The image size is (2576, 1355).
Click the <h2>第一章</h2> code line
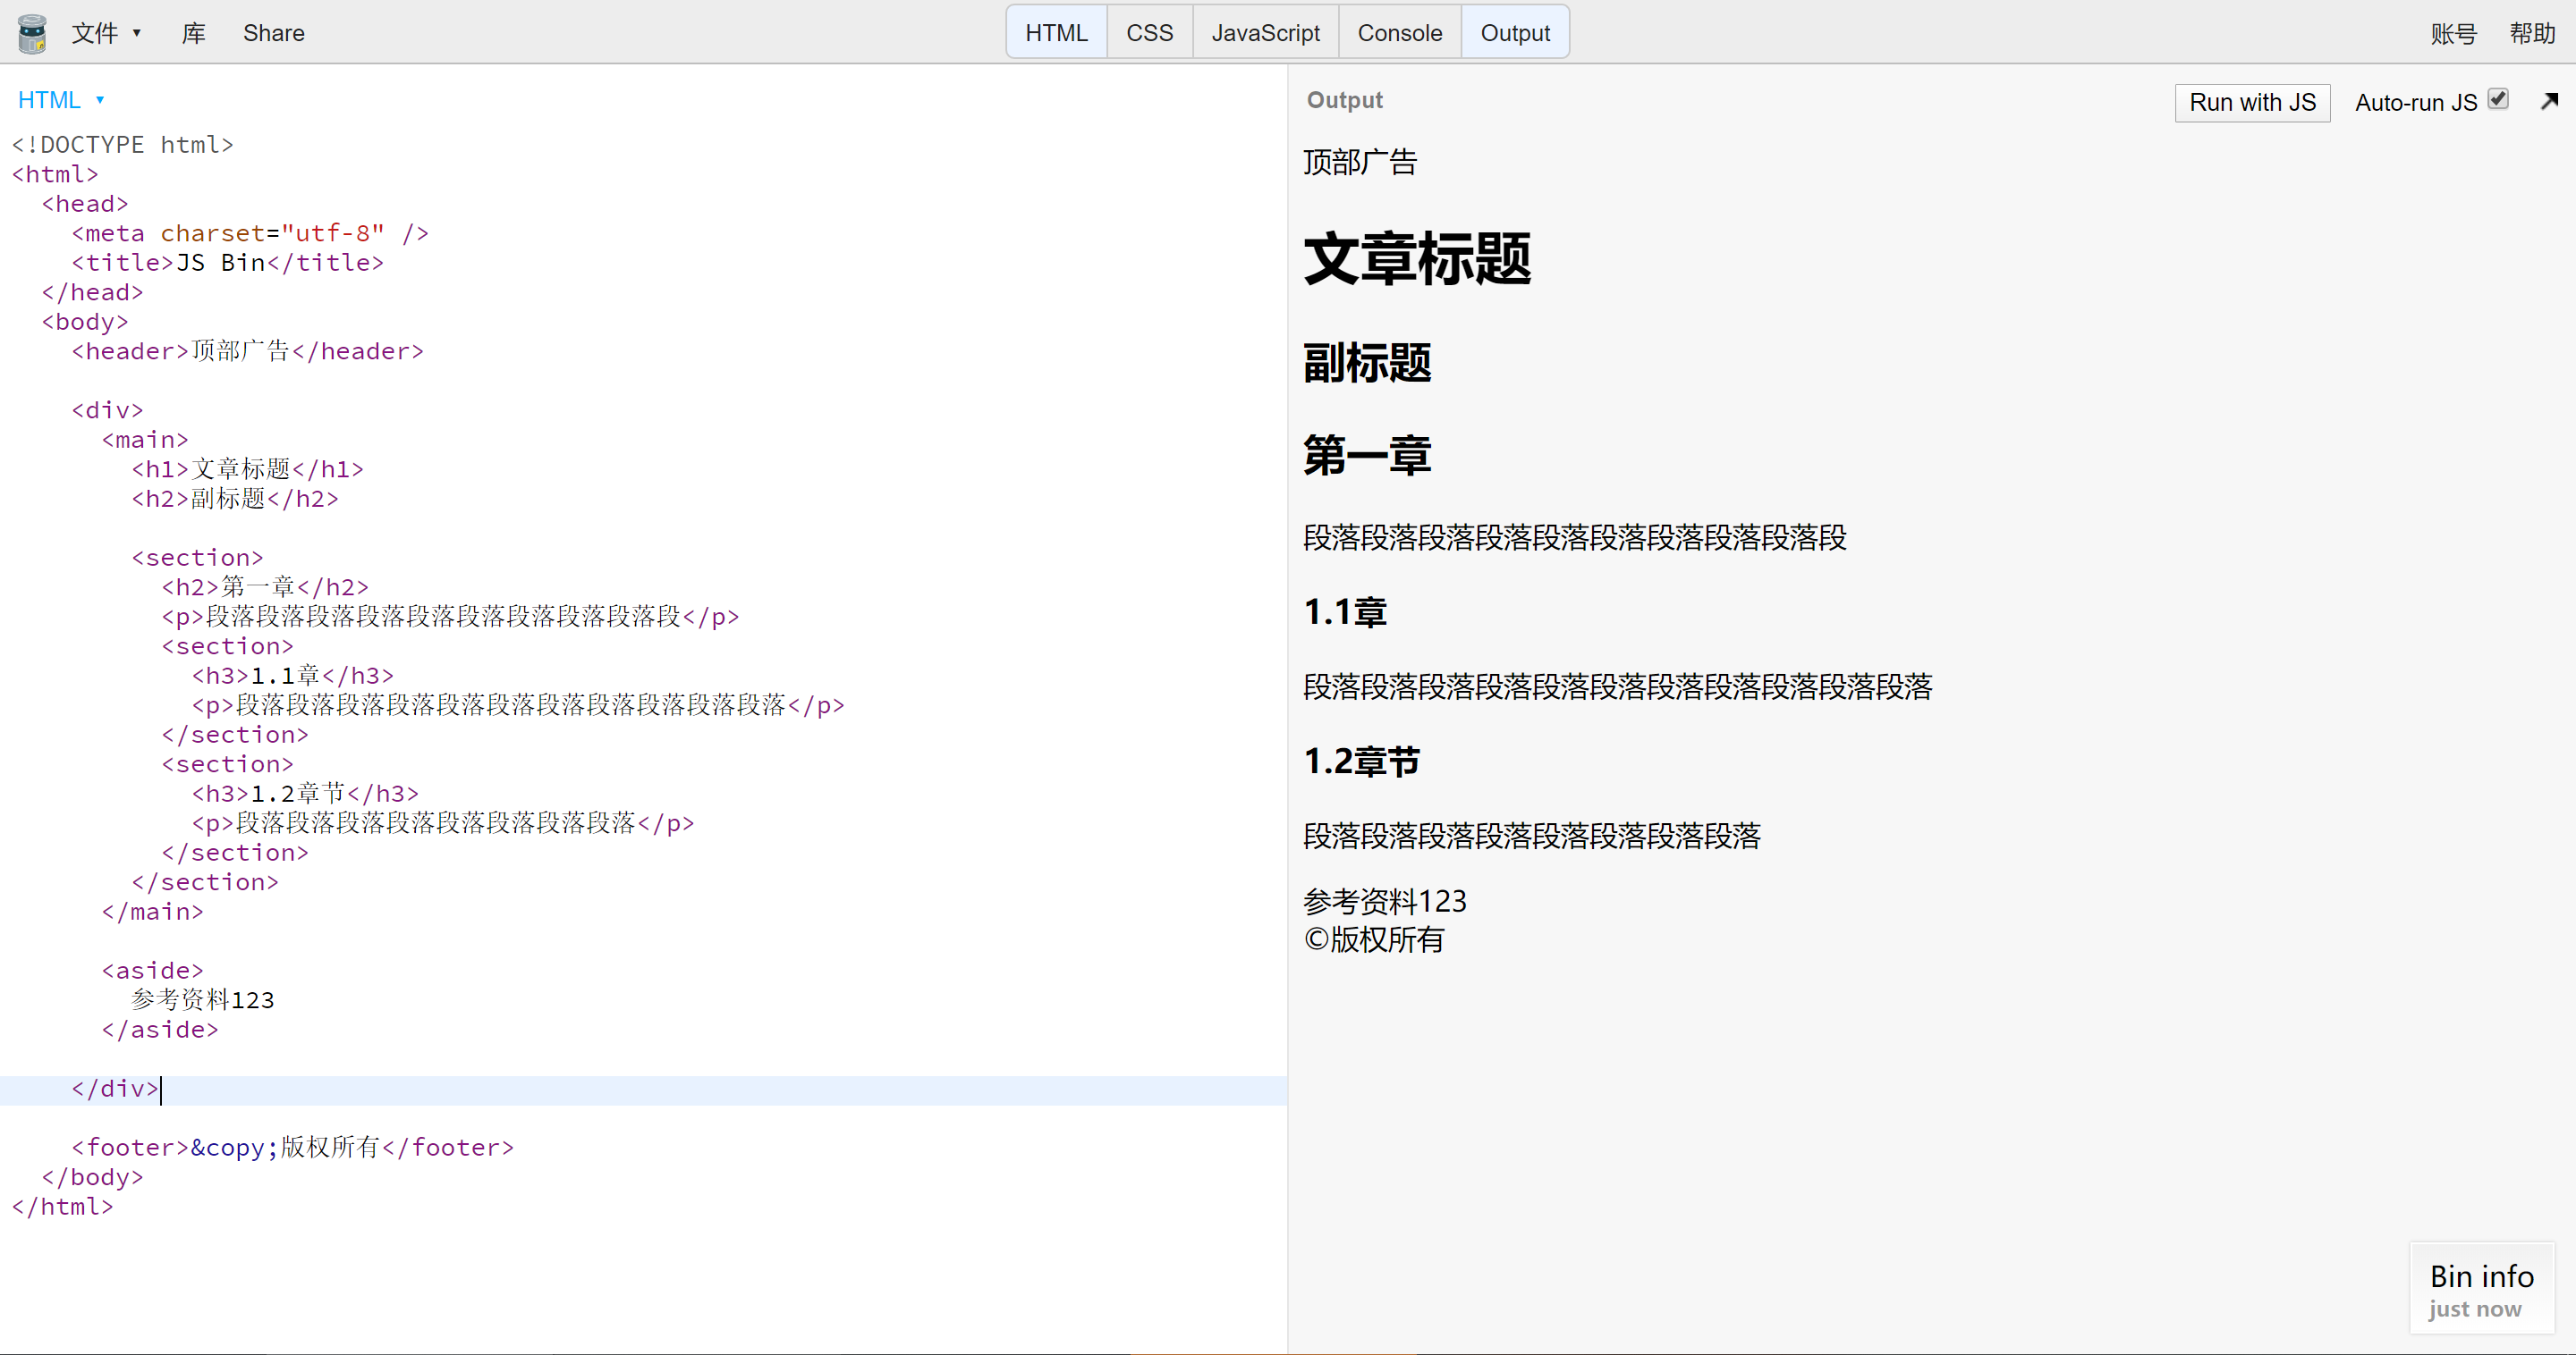pyautogui.click(x=265, y=587)
